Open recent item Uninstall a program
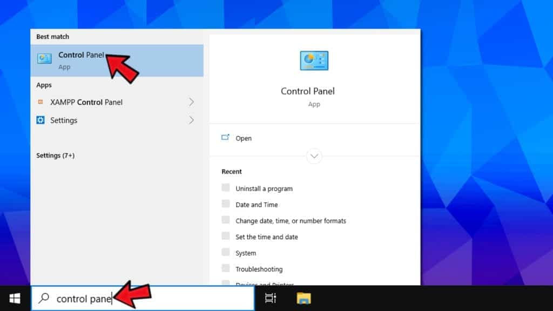This screenshot has height=311, width=553. point(264,188)
